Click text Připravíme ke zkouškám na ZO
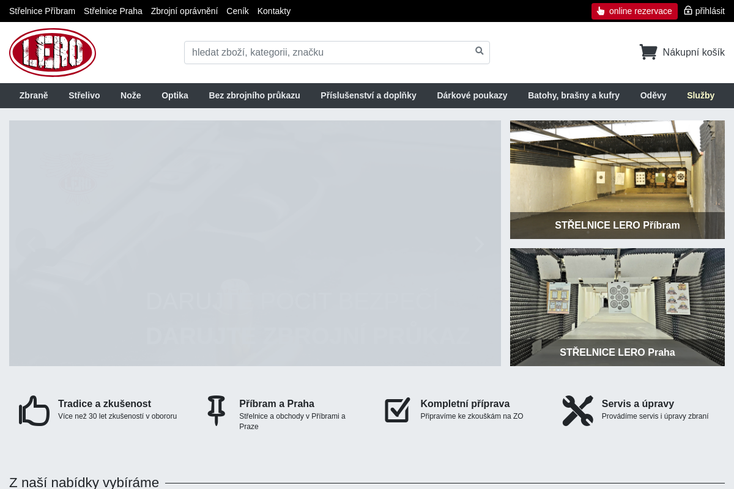This screenshot has width=734, height=489. [x=472, y=416]
